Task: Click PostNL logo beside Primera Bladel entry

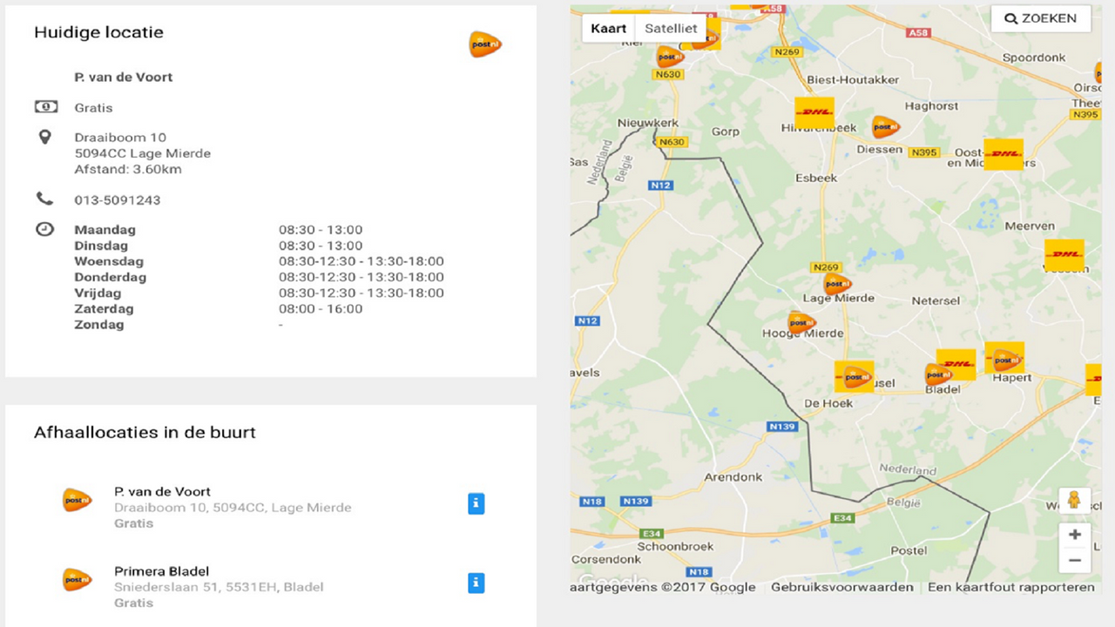Action: coord(78,579)
